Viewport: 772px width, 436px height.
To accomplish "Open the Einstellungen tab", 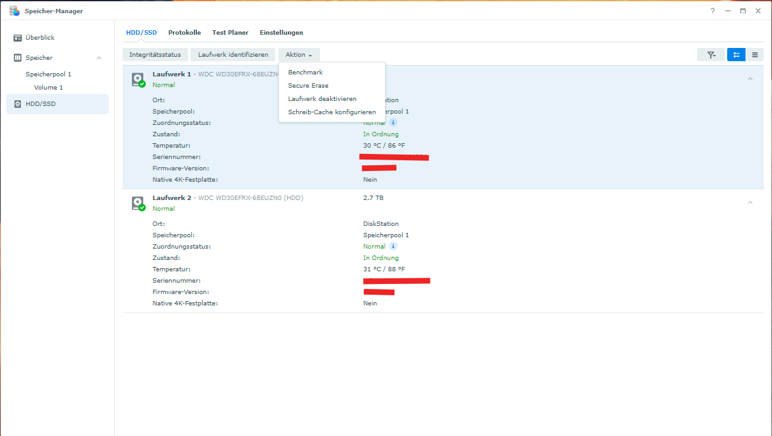I will [282, 32].
